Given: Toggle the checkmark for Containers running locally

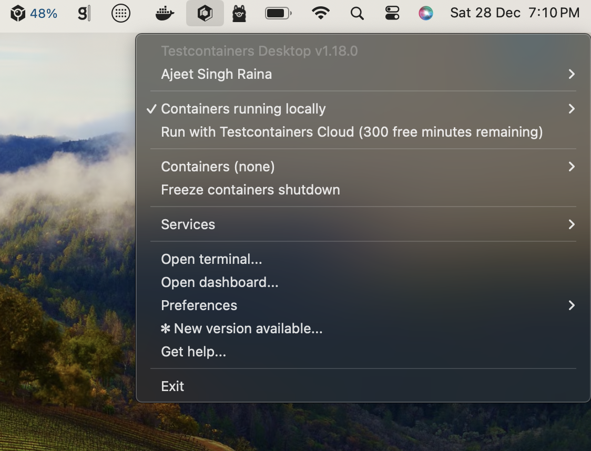Looking at the screenshot, I should coord(151,109).
